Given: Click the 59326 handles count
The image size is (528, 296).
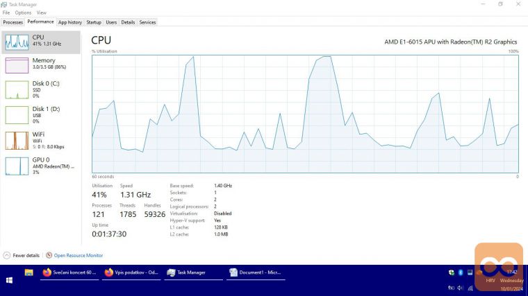Looking at the screenshot, I should [155, 214].
